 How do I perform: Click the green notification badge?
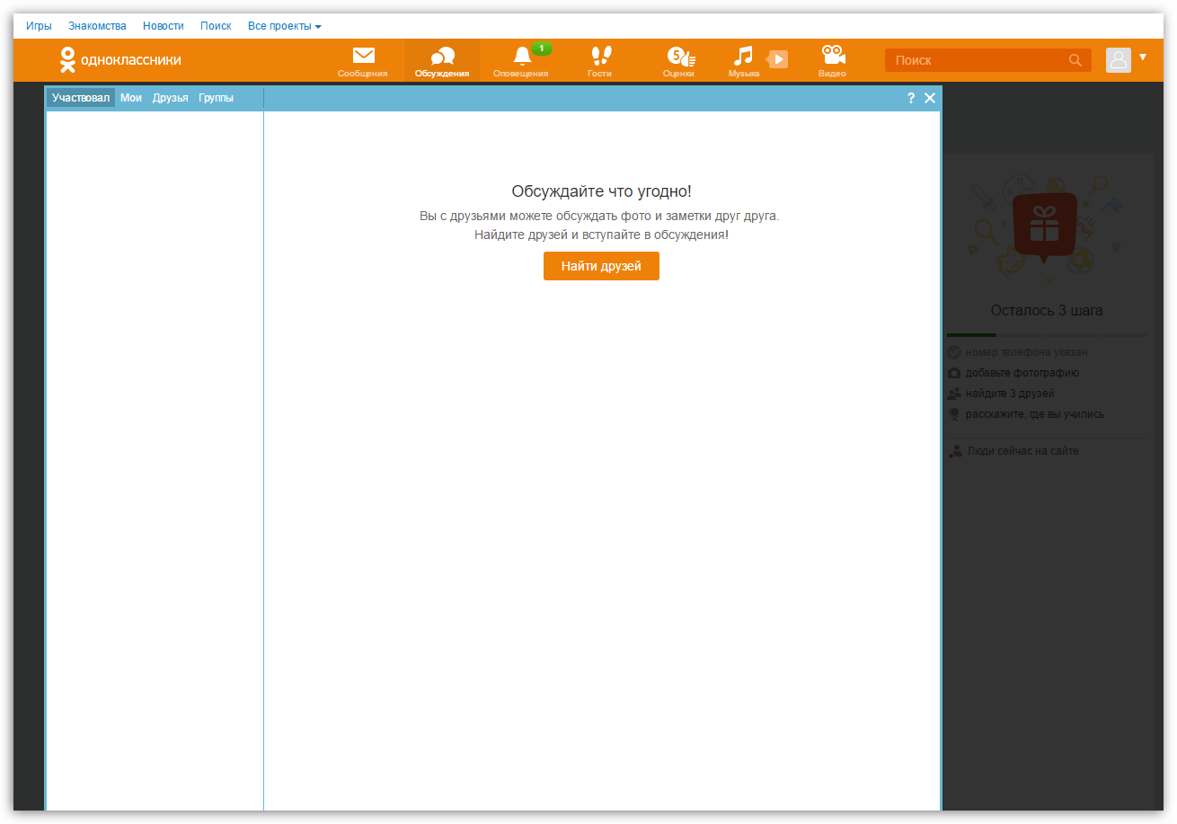541,49
